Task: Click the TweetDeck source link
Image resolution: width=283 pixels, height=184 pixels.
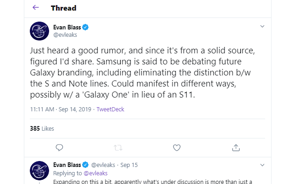Action: 111,109
